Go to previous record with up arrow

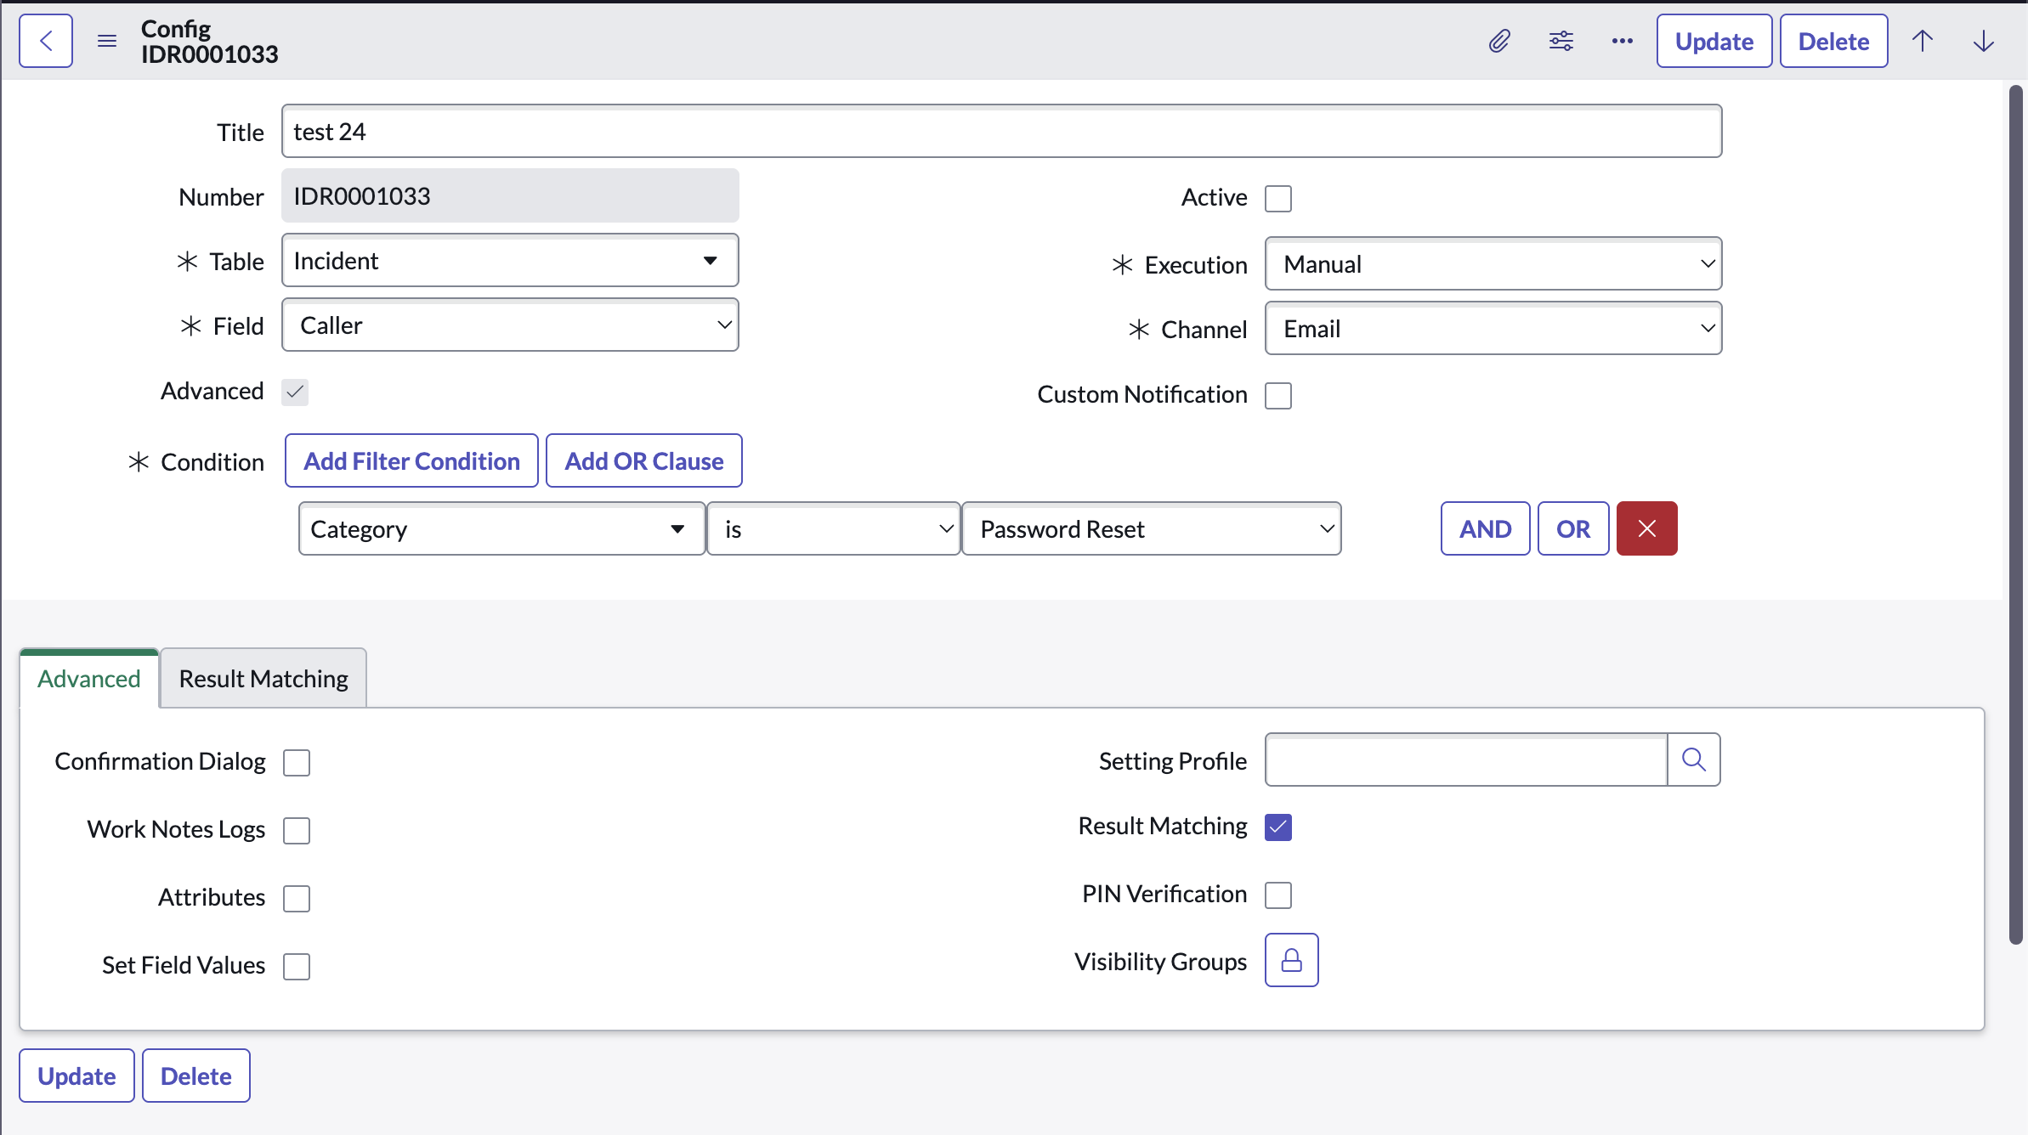coord(1923,41)
